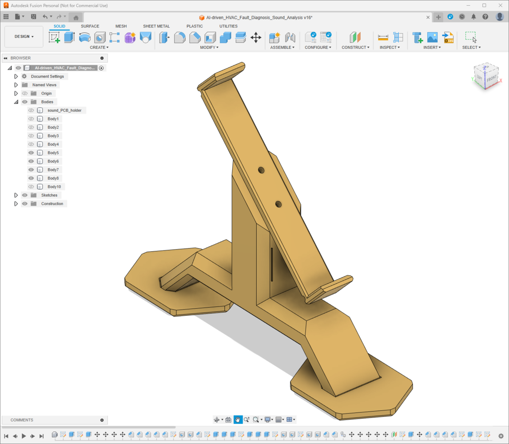Viewport: 509px width, 444px height.
Task: Collapse the BROWSER panel with arrows
Action: 5,58
